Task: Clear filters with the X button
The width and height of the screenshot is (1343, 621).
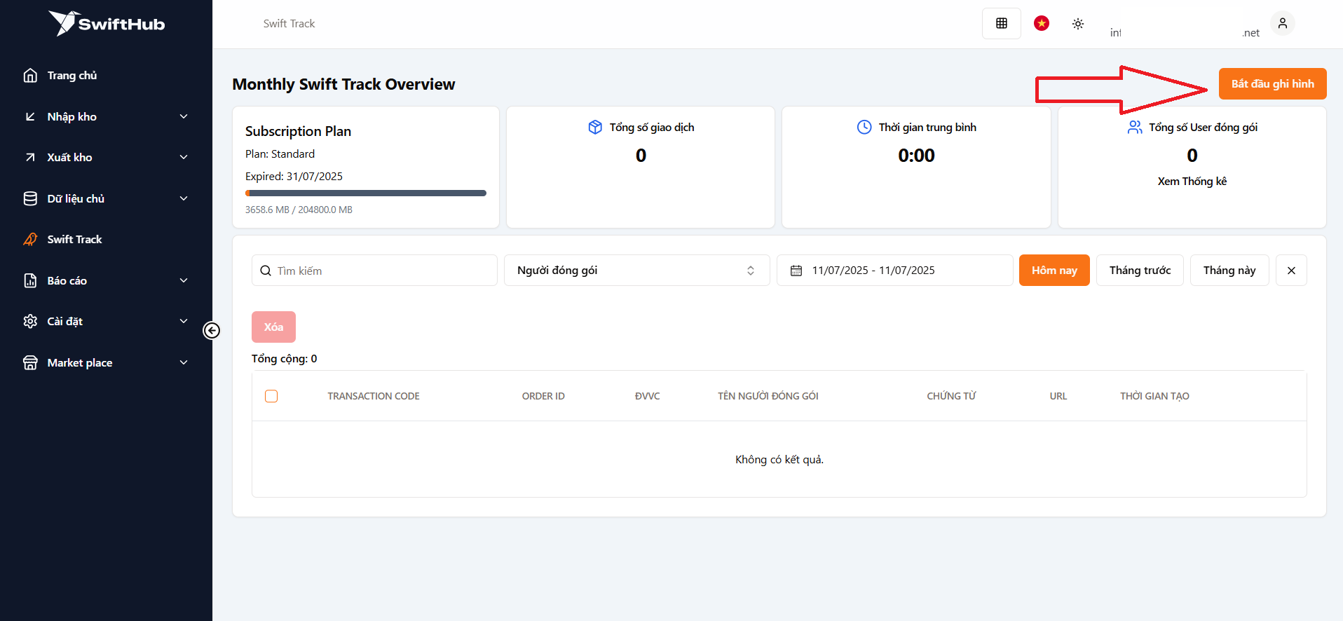Action: tap(1291, 271)
